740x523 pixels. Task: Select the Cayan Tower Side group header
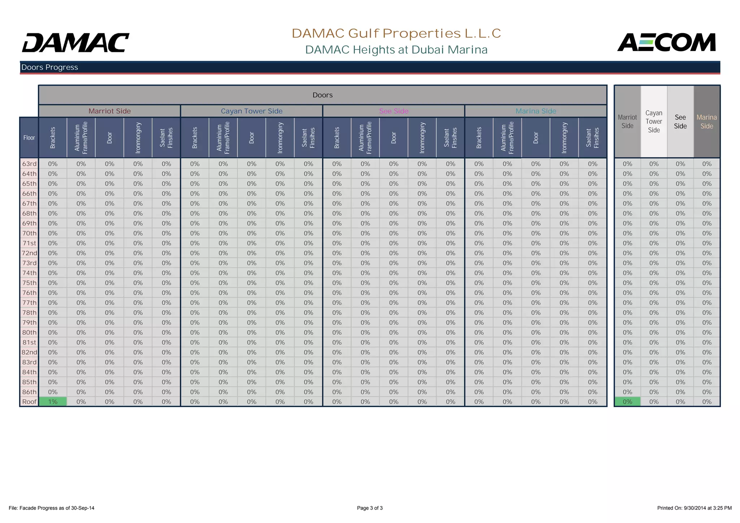pyautogui.click(x=251, y=111)
